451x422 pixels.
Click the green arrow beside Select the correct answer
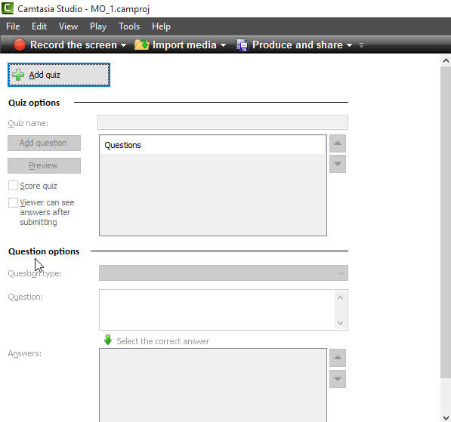[x=108, y=340]
